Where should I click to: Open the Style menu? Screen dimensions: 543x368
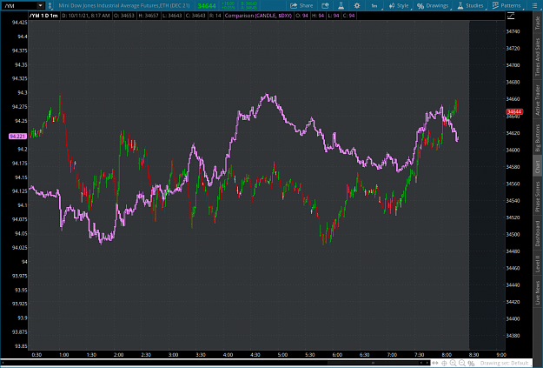[x=399, y=5]
